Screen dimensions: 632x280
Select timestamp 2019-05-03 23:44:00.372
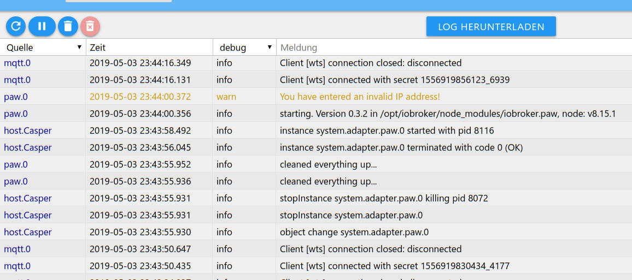click(141, 97)
